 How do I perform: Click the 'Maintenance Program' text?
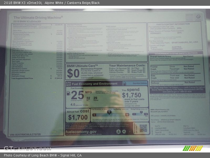[91, 69]
